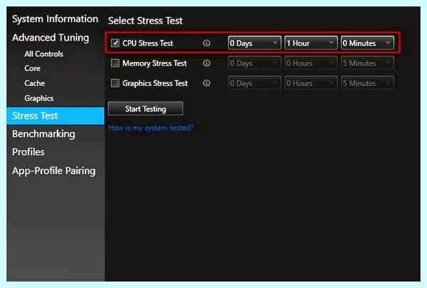The image size is (427, 288).
Task: Open Memory test 5 Minutes dropdown
Action: point(367,63)
